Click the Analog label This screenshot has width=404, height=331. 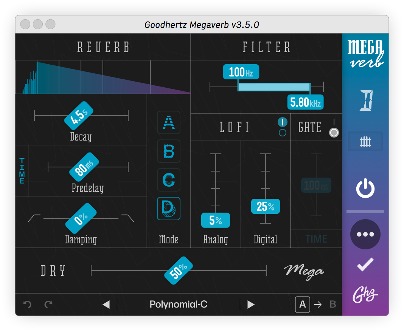[215, 239]
